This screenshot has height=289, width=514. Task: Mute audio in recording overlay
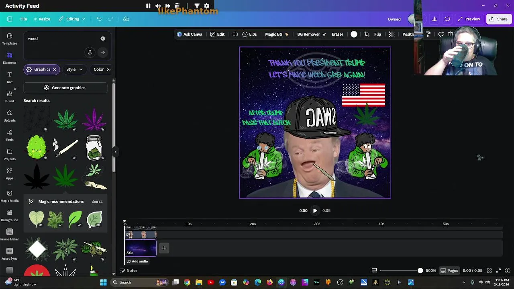coord(158,6)
